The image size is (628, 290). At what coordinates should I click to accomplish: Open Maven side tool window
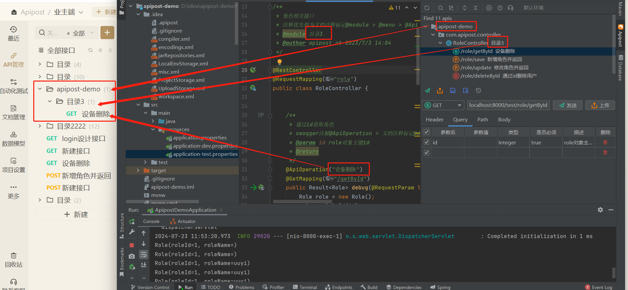620,9
